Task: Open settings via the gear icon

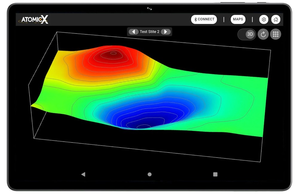Action: click(x=264, y=19)
